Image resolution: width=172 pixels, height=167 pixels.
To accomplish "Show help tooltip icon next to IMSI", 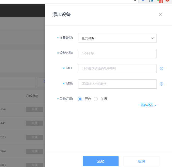I will click(161, 84).
